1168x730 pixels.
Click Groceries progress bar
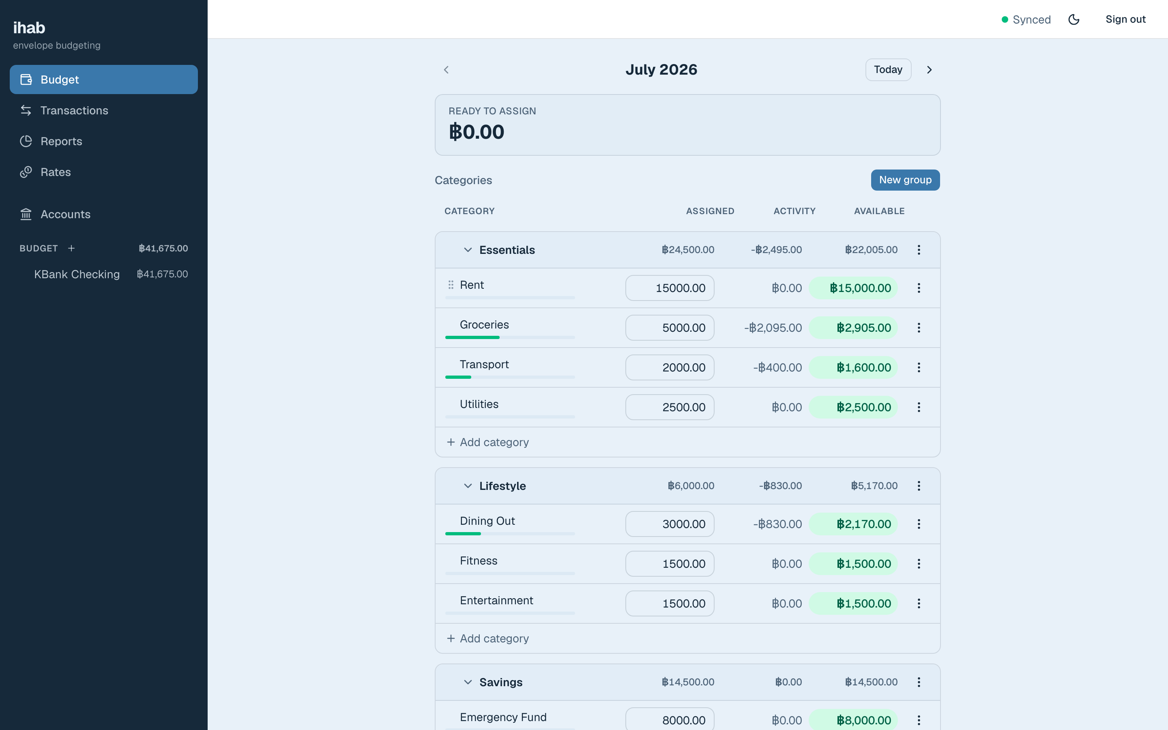[x=510, y=337]
